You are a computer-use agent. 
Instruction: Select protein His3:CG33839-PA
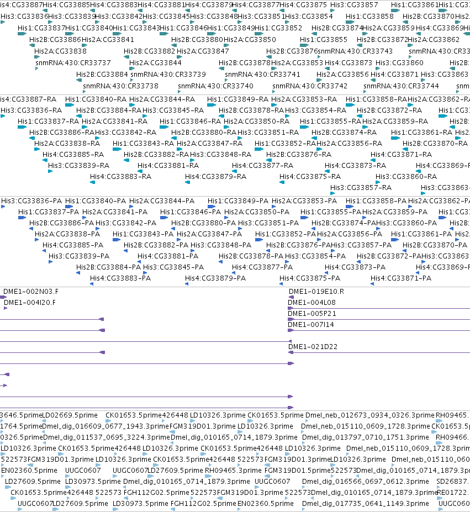(x=79, y=256)
